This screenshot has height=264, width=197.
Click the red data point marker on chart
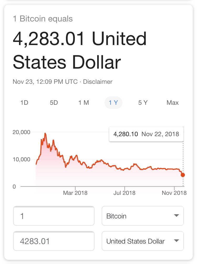(183, 175)
